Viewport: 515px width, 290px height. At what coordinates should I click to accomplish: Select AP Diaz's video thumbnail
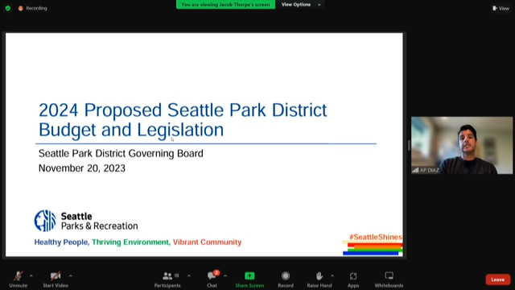(462, 145)
